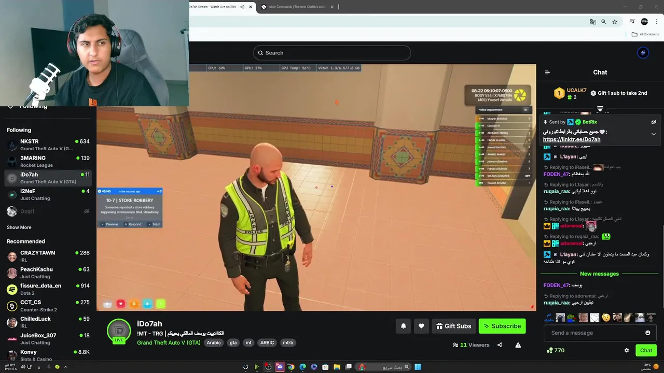Send message with the green Chat button
The image size is (664, 373).
point(646,350)
